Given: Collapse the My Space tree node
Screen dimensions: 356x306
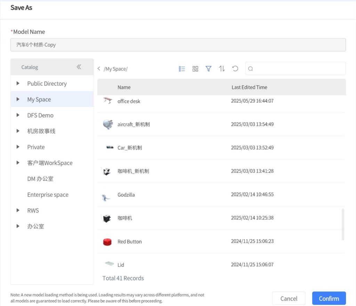Looking at the screenshot, I should (x=18, y=99).
